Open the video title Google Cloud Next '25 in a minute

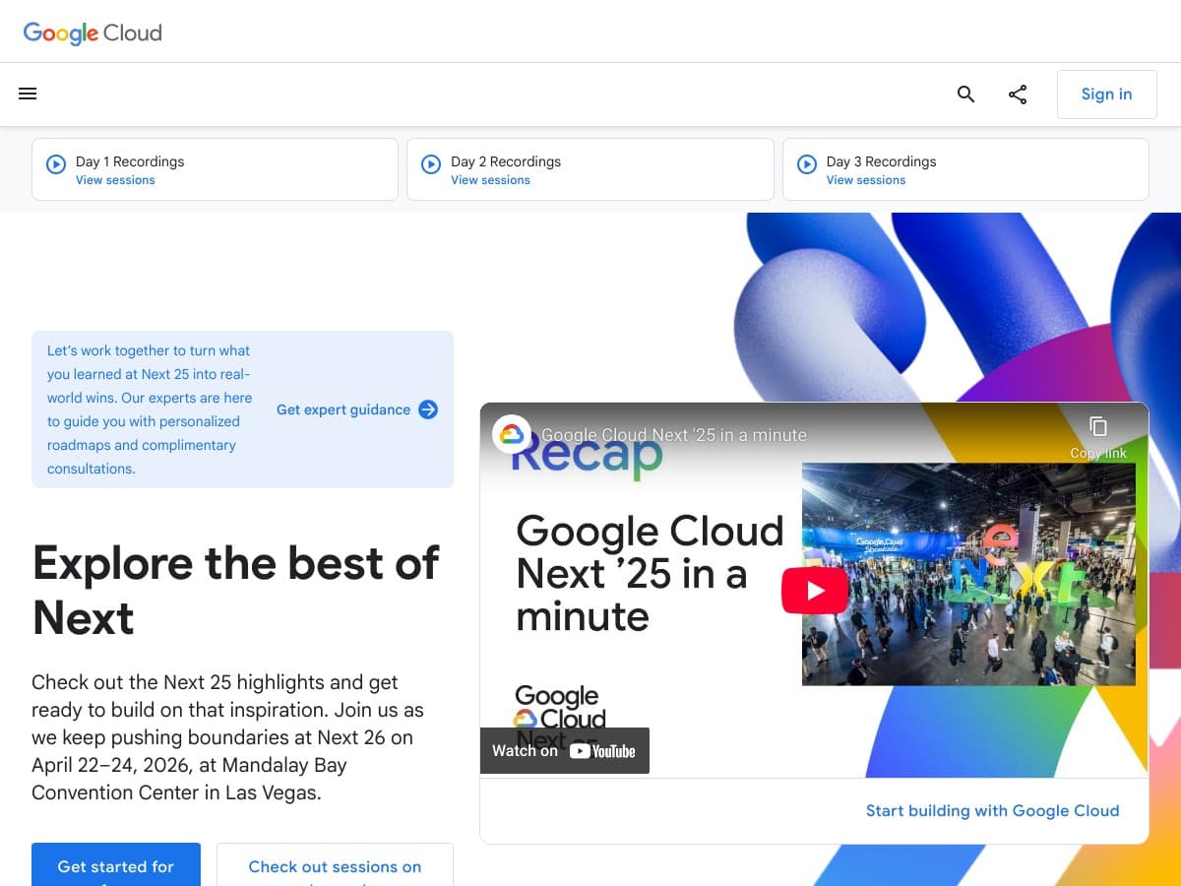tap(674, 434)
